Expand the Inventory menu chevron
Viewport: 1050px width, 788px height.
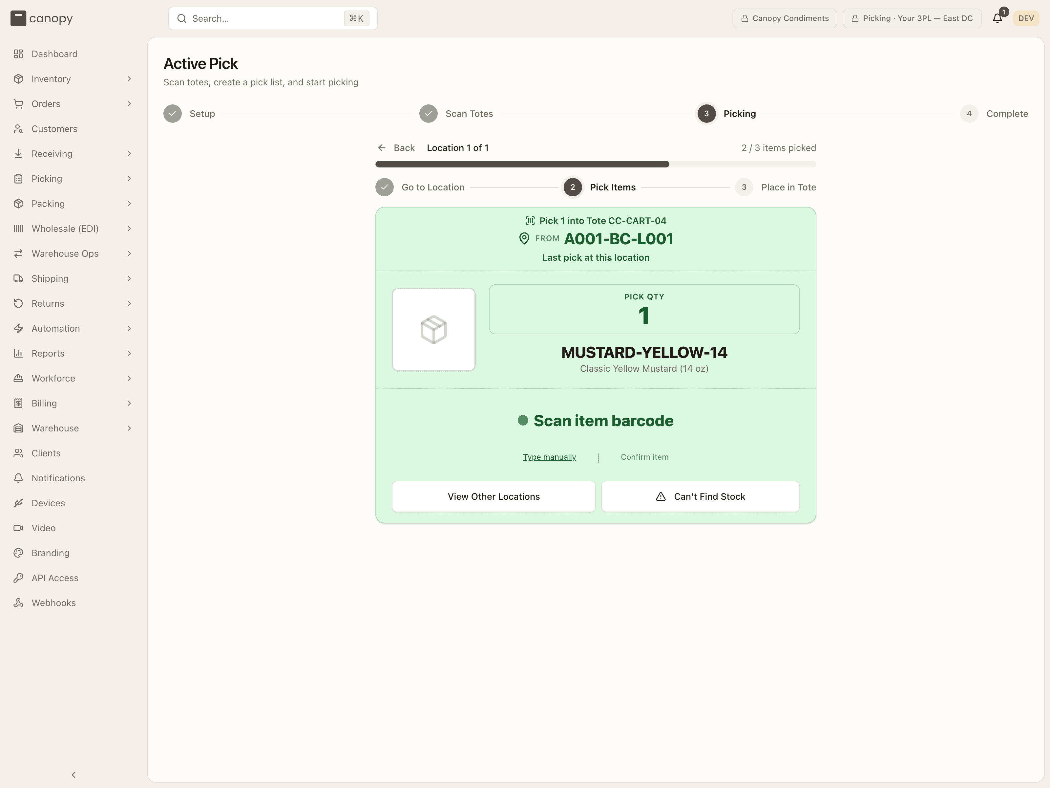(x=129, y=79)
